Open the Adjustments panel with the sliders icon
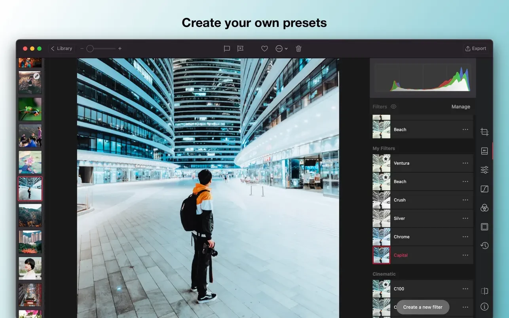Screen dimensions: 509x318 point(484,170)
